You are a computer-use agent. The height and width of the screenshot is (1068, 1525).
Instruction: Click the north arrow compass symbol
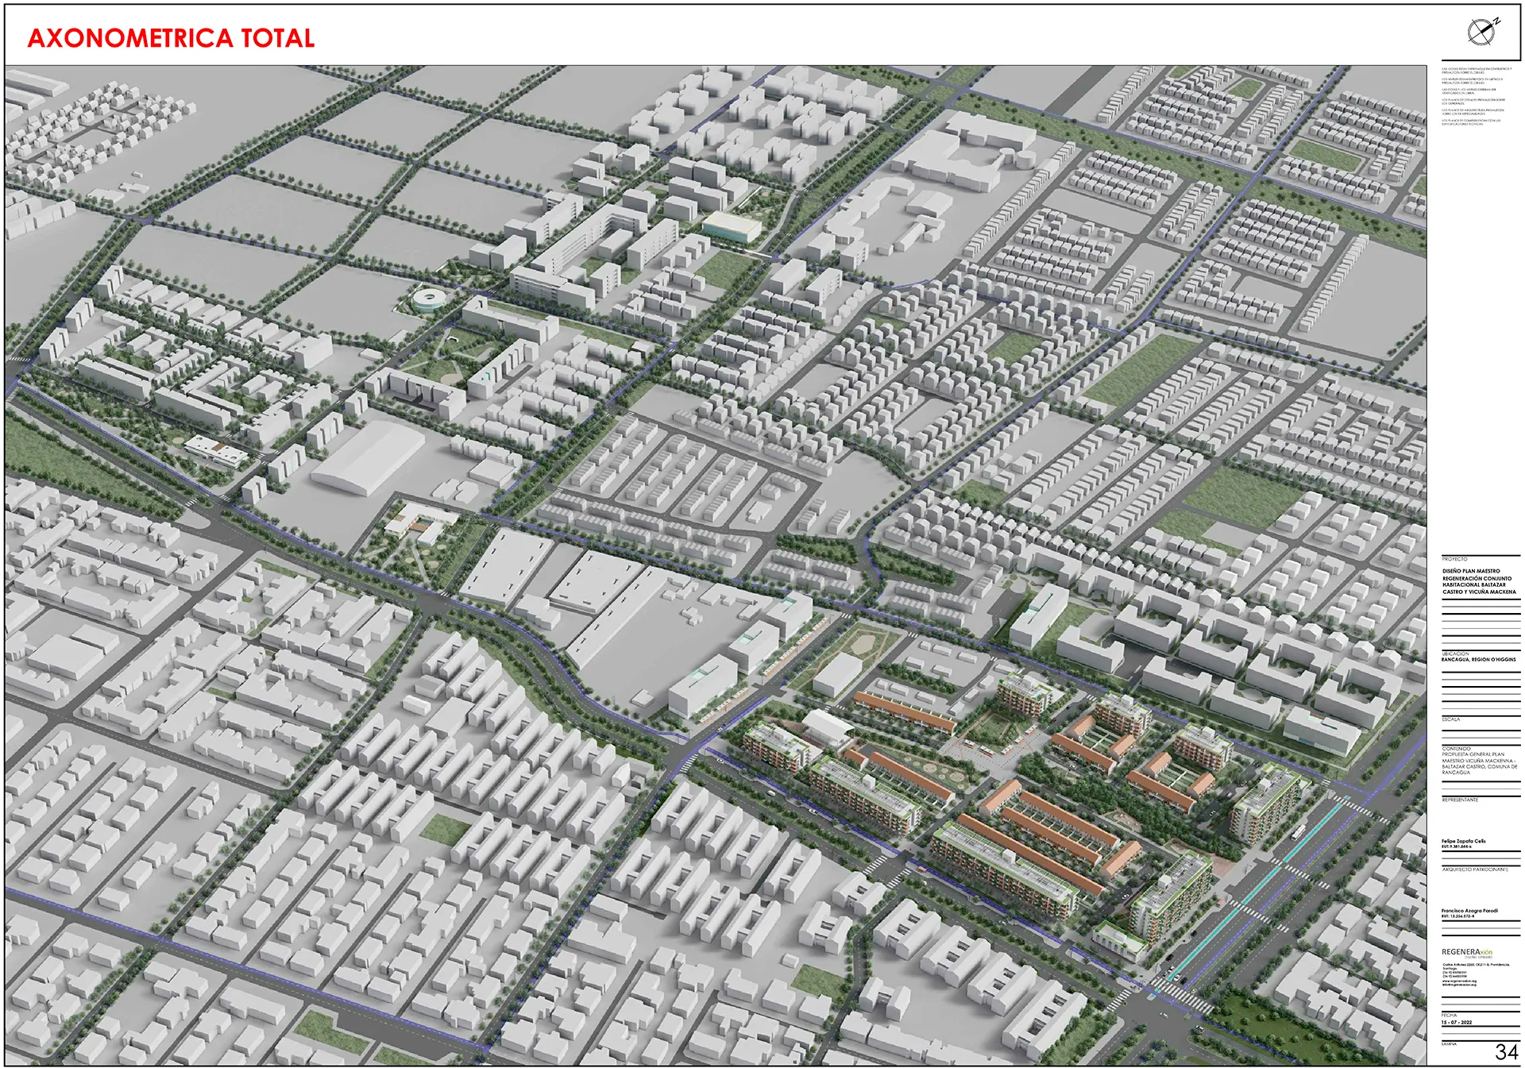1481,31
